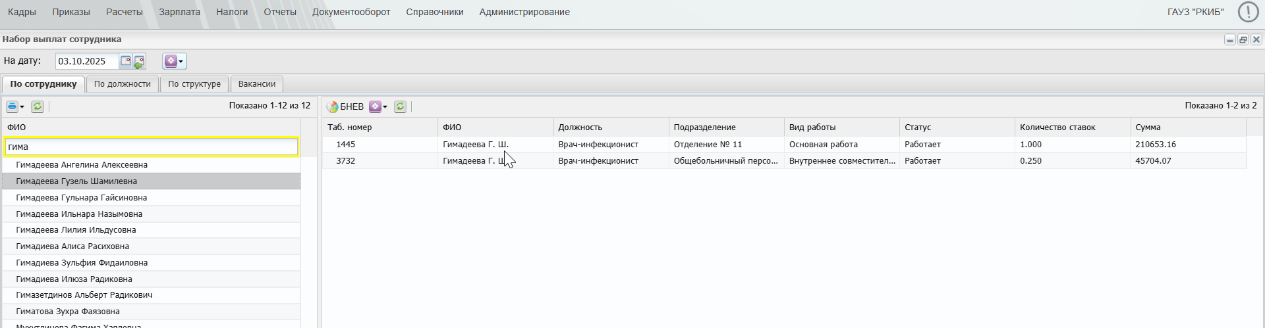Refresh the employee list panel
Screen dimensions: 1265x328
[x=38, y=106]
